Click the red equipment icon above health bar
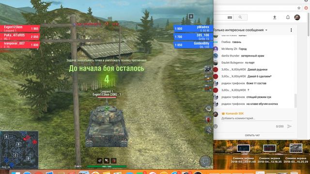 point(114,160)
